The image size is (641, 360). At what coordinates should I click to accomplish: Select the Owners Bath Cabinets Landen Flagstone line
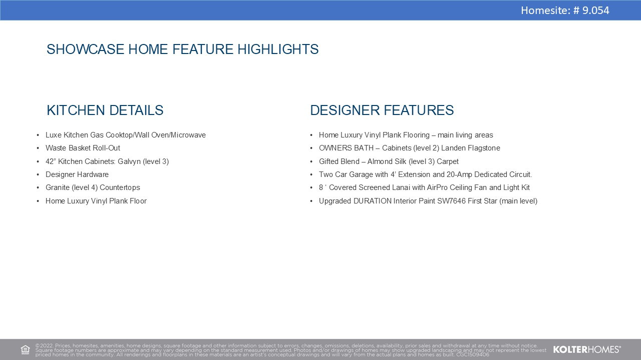409,148
